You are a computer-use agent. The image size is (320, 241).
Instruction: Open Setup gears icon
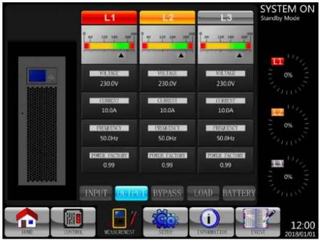tap(165, 222)
